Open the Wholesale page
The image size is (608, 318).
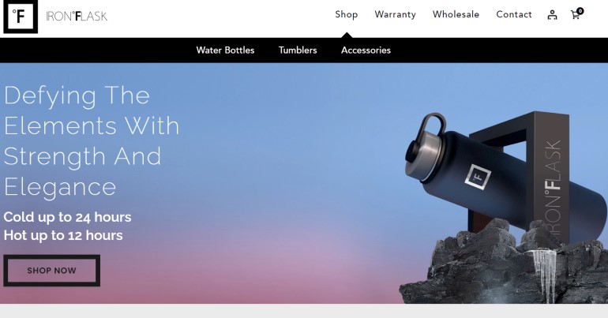(x=456, y=14)
